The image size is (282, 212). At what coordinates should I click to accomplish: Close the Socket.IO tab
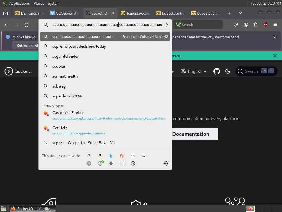pyautogui.click(x=113, y=13)
